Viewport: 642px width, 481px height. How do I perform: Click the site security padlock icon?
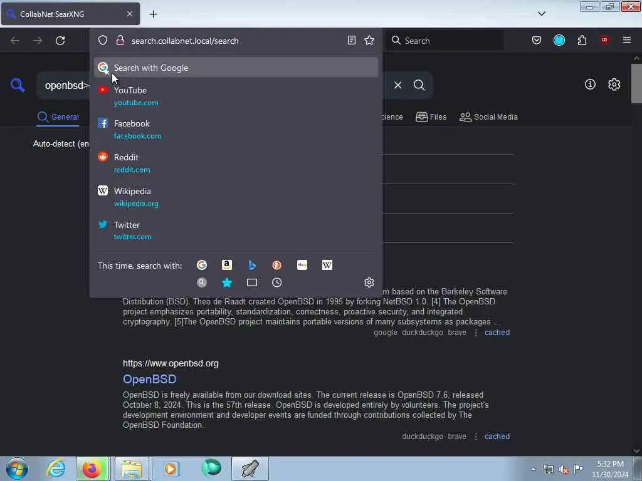pos(120,41)
